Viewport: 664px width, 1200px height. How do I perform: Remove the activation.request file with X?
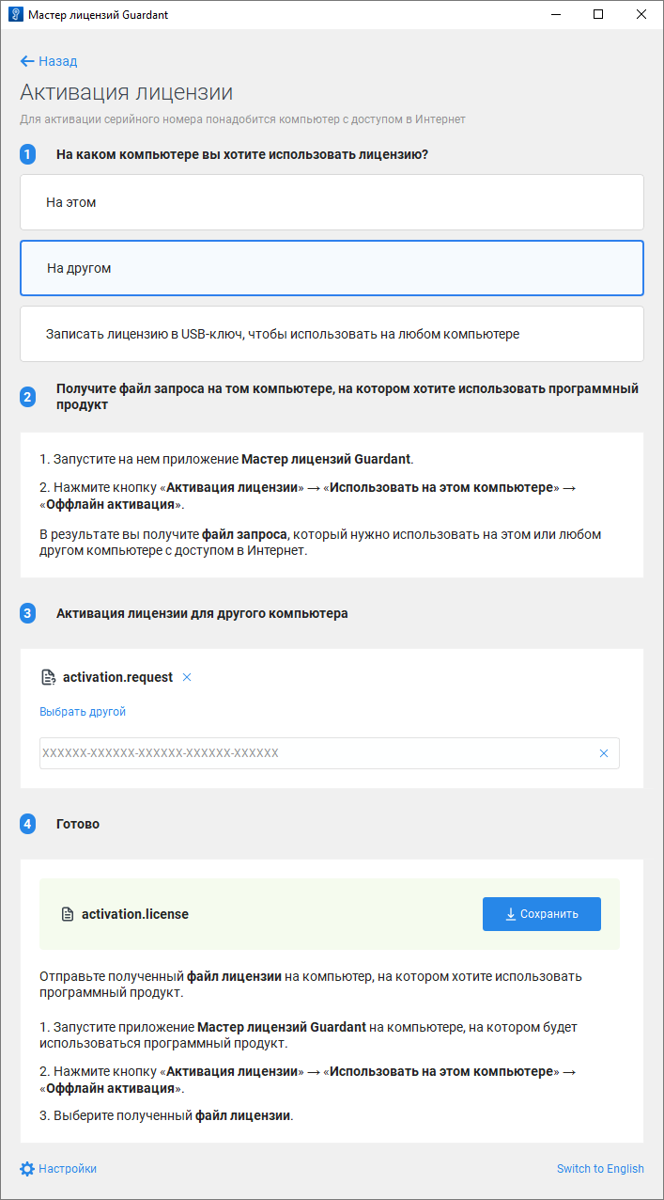[187, 677]
